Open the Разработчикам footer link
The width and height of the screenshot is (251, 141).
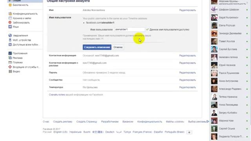click(110, 122)
